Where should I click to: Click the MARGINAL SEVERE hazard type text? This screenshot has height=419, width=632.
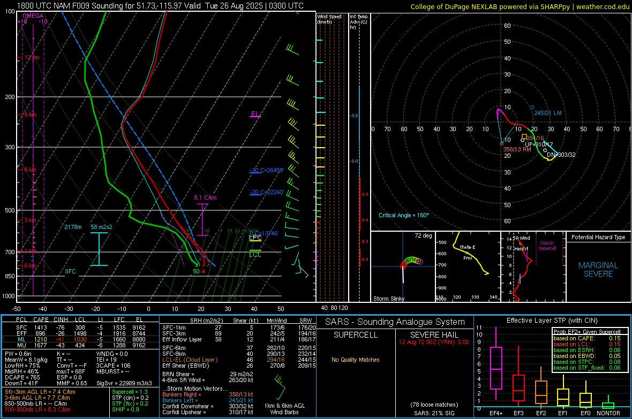pos(598,270)
